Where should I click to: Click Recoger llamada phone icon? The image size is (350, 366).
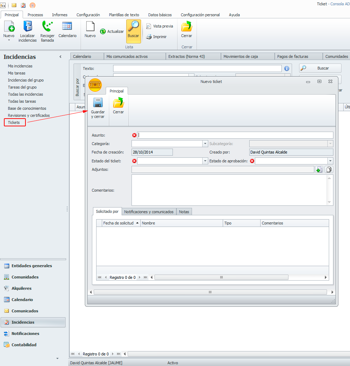click(x=47, y=26)
